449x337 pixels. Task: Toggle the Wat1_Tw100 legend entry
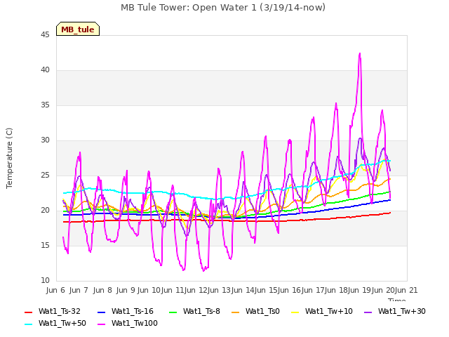(128, 324)
